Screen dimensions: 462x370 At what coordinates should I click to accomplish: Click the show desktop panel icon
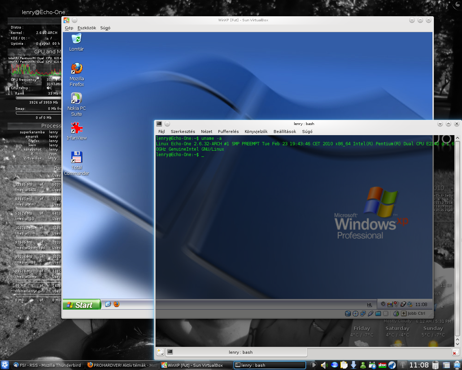tap(446, 365)
